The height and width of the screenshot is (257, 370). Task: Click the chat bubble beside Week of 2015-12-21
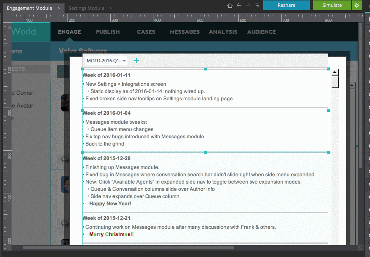pos(65,223)
